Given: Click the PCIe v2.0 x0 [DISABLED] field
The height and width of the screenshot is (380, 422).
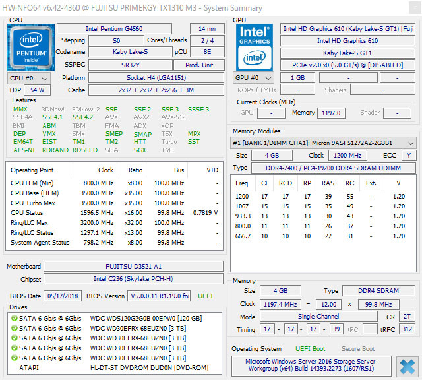Looking at the screenshot, I should 347,65.
